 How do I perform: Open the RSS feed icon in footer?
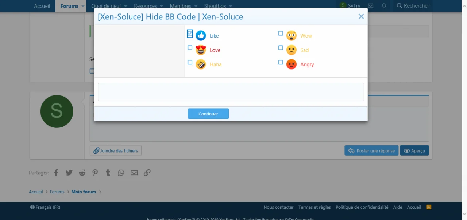(429, 207)
